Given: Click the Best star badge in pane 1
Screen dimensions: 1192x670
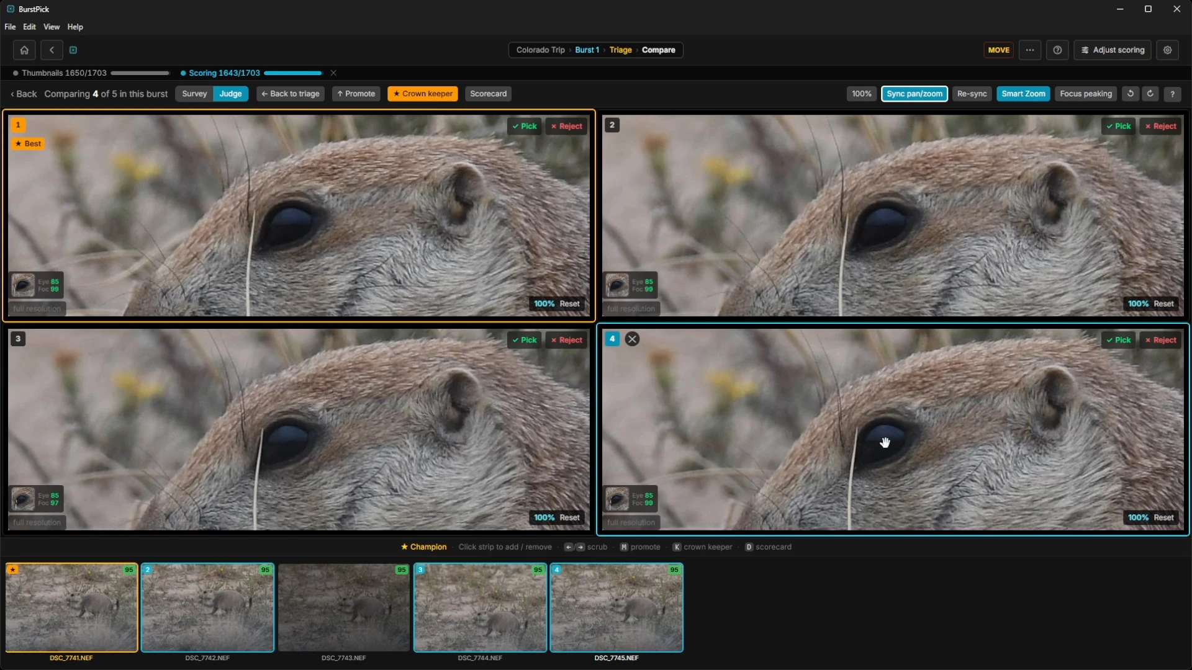Looking at the screenshot, I should [x=28, y=144].
